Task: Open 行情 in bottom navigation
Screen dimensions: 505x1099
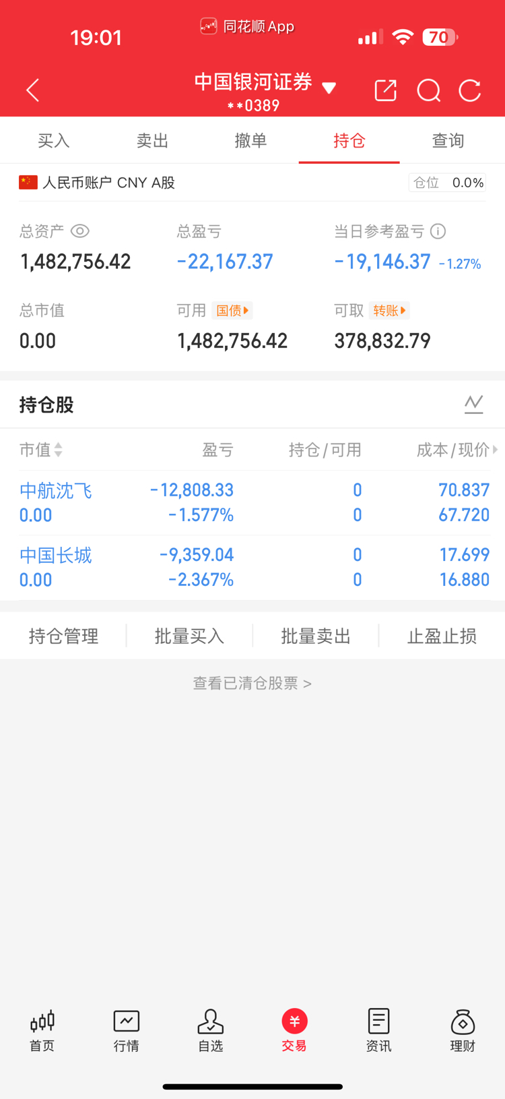Action: 126,1031
